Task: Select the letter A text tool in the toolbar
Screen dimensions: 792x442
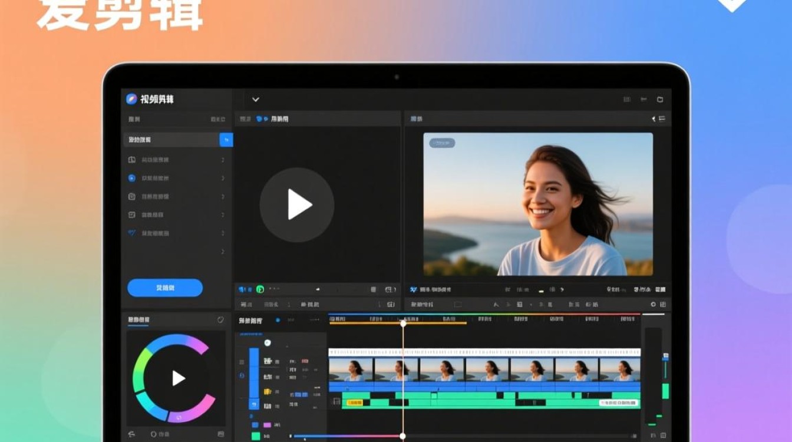Action: pos(495,305)
